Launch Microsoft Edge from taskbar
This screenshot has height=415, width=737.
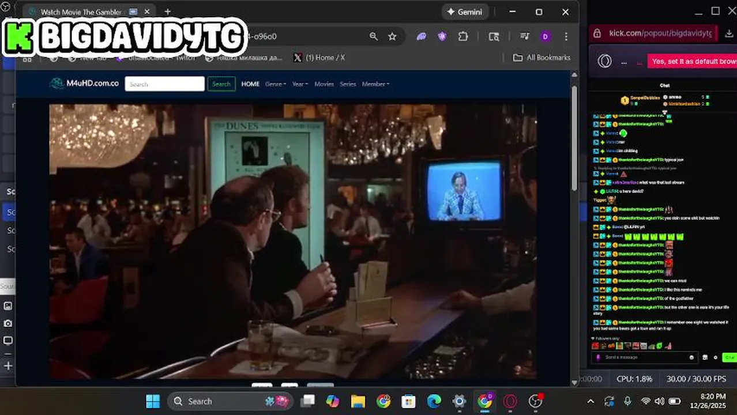(434, 401)
